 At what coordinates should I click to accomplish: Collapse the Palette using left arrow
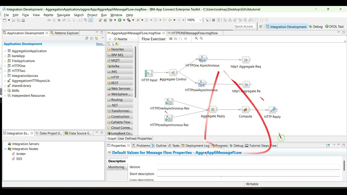(110, 39)
